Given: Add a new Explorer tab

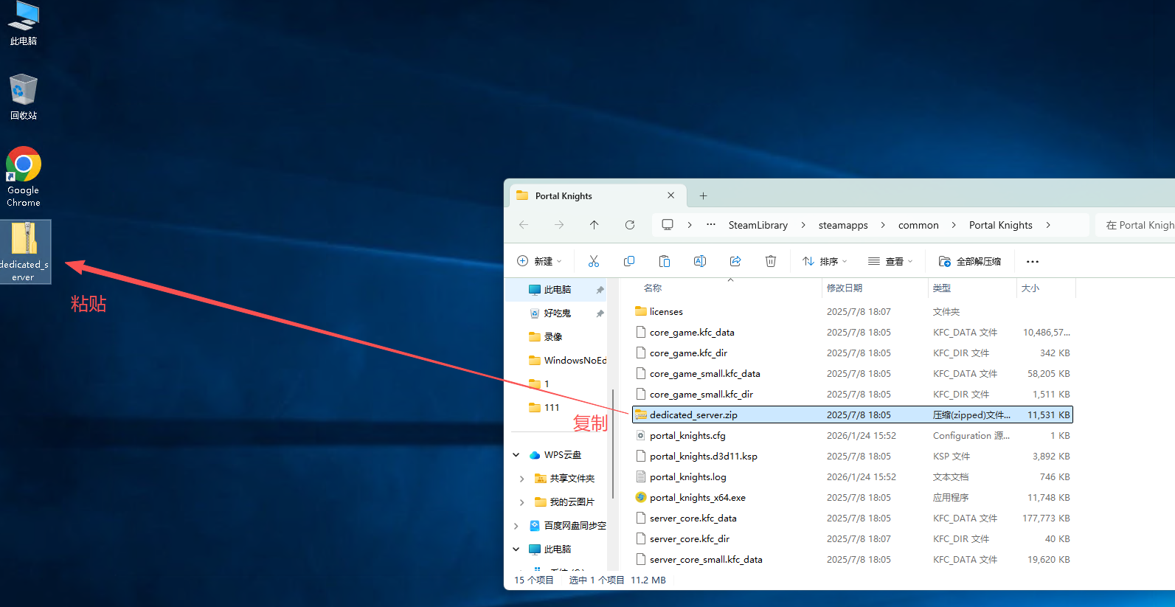Looking at the screenshot, I should 703,196.
